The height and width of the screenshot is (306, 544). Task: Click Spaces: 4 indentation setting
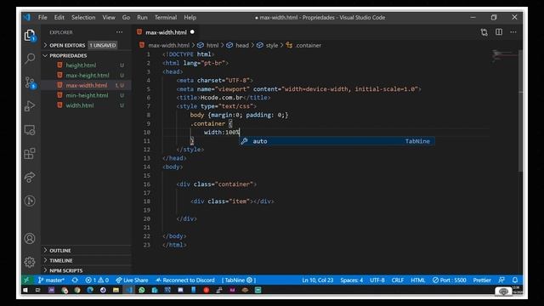click(351, 280)
